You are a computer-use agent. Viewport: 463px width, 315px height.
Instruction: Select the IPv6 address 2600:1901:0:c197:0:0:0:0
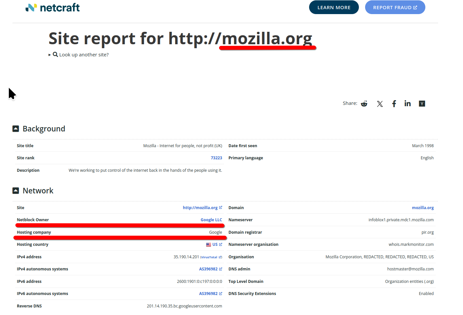pos(199,282)
